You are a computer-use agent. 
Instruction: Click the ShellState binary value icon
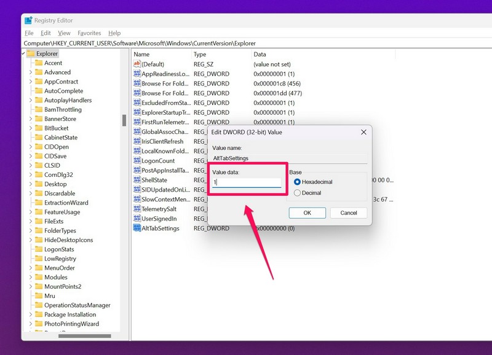(137, 180)
